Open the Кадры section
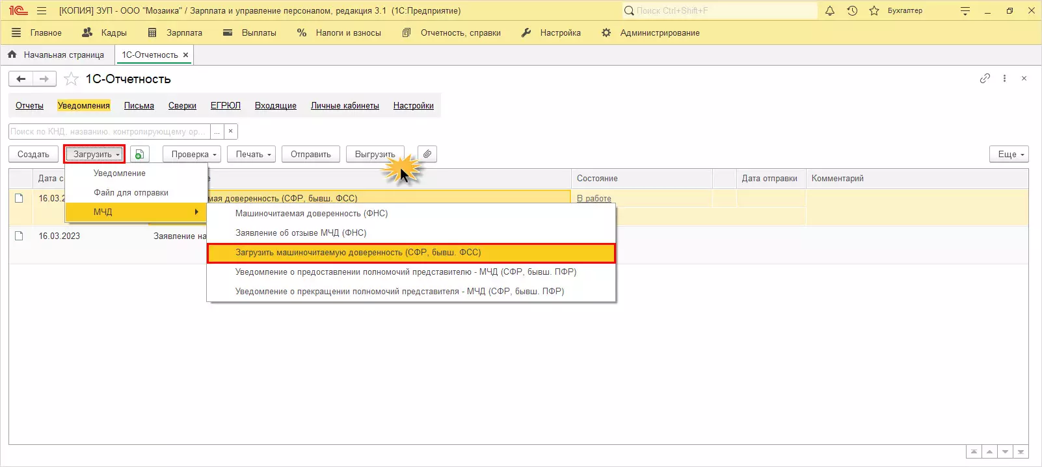 tap(105, 32)
